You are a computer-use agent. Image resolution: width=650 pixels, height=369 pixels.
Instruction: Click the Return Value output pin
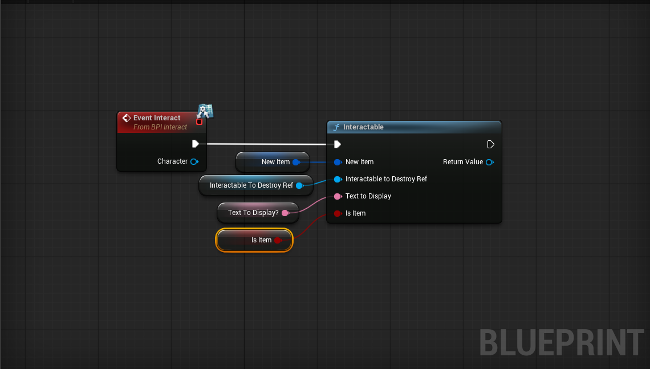pos(489,162)
